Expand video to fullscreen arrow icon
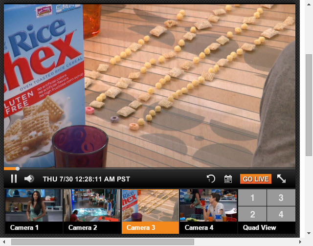The height and width of the screenshot is (246, 313). point(282,179)
